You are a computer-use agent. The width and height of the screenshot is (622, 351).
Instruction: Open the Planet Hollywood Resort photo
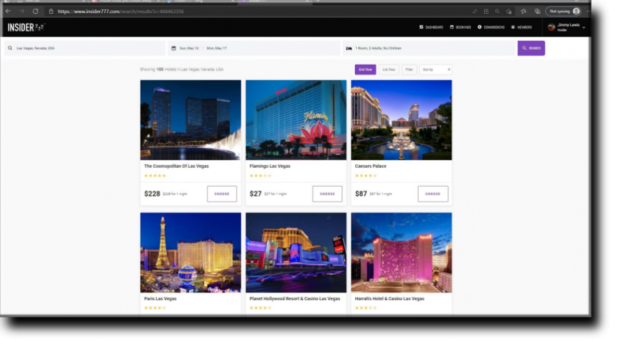pyautogui.click(x=296, y=253)
